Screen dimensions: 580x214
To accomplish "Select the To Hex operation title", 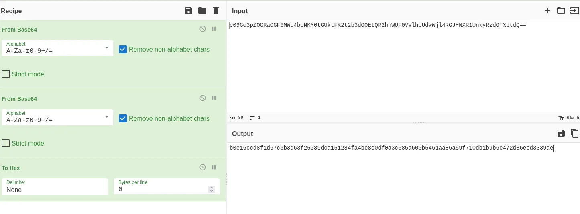I will tap(11, 168).
